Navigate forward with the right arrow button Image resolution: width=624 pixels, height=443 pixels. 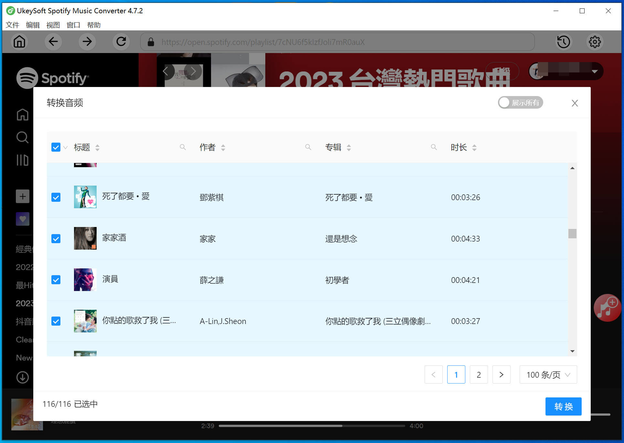[x=87, y=42]
